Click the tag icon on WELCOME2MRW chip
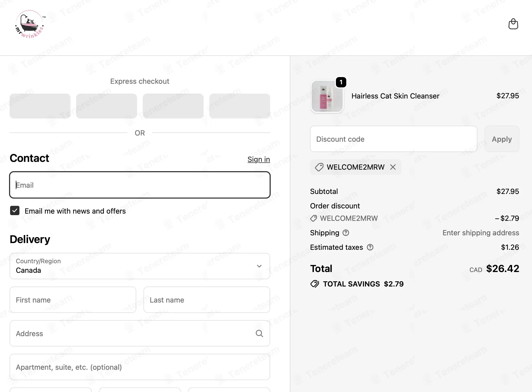 (x=319, y=167)
